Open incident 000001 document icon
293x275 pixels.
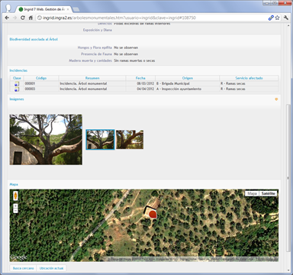tap(17, 83)
